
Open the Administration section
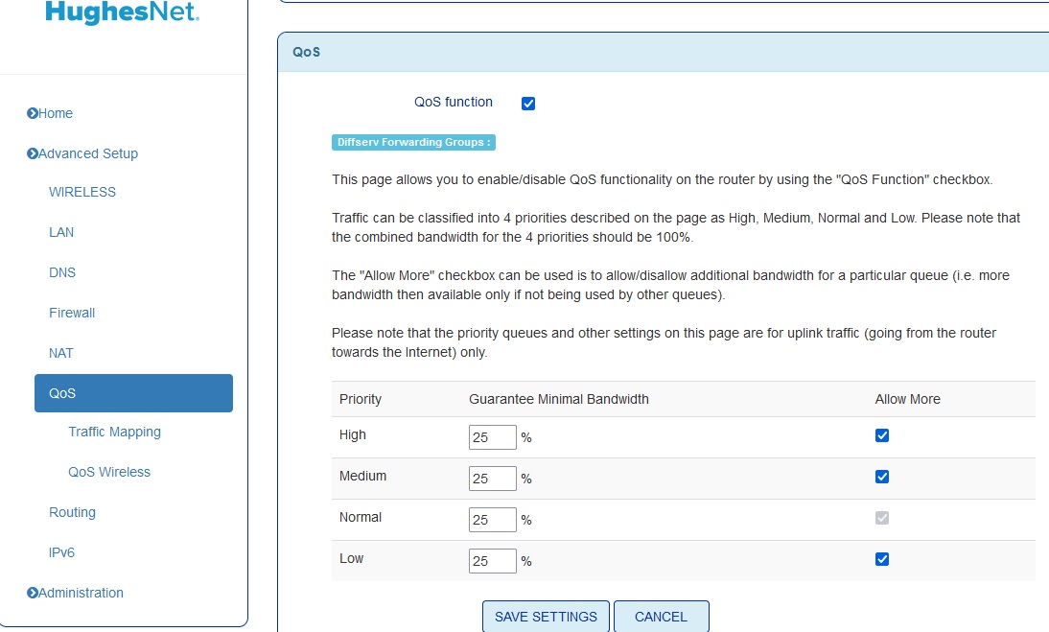click(x=81, y=593)
